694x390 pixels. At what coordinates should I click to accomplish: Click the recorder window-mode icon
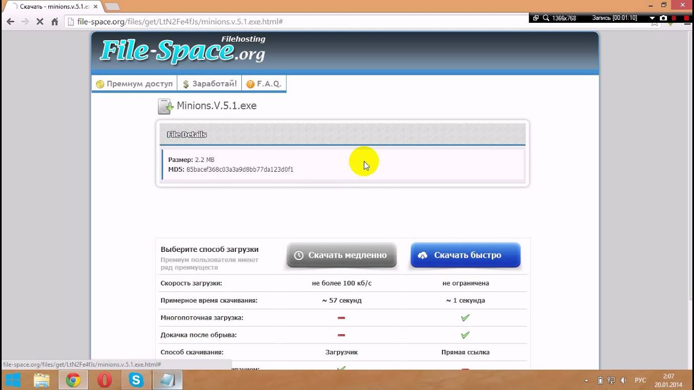tap(536, 18)
